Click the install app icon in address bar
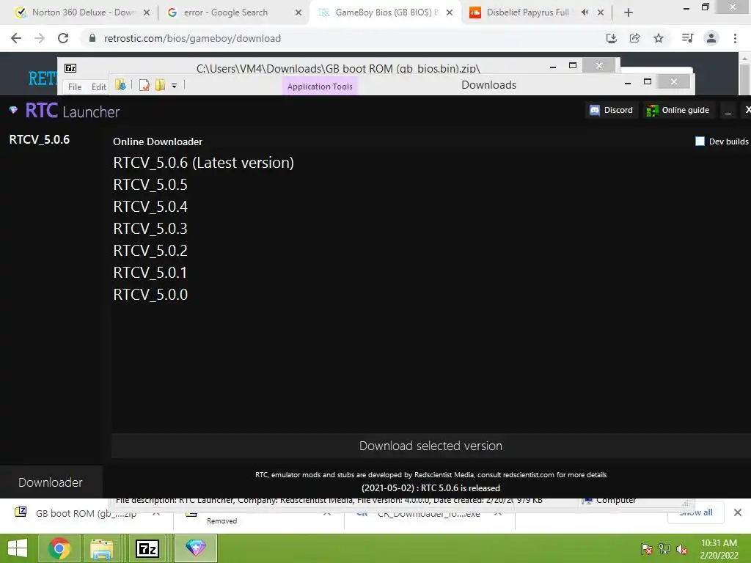Screen dimensions: 751x563 point(611,38)
